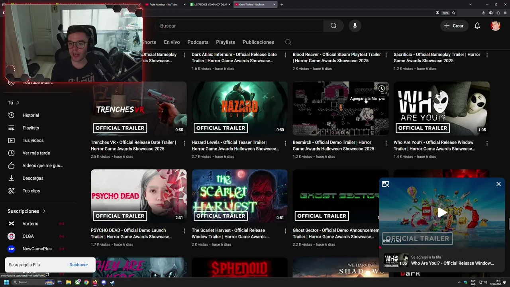Switch to the Playlists tab
The width and height of the screenshot is (510, 287).
click(x=226, y=42)
